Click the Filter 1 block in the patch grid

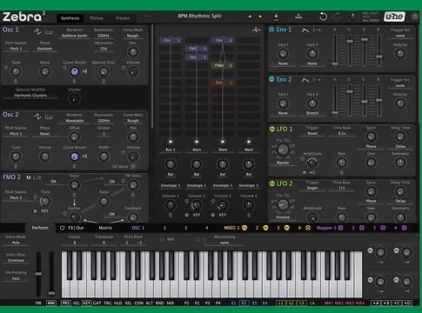[223, 65]
